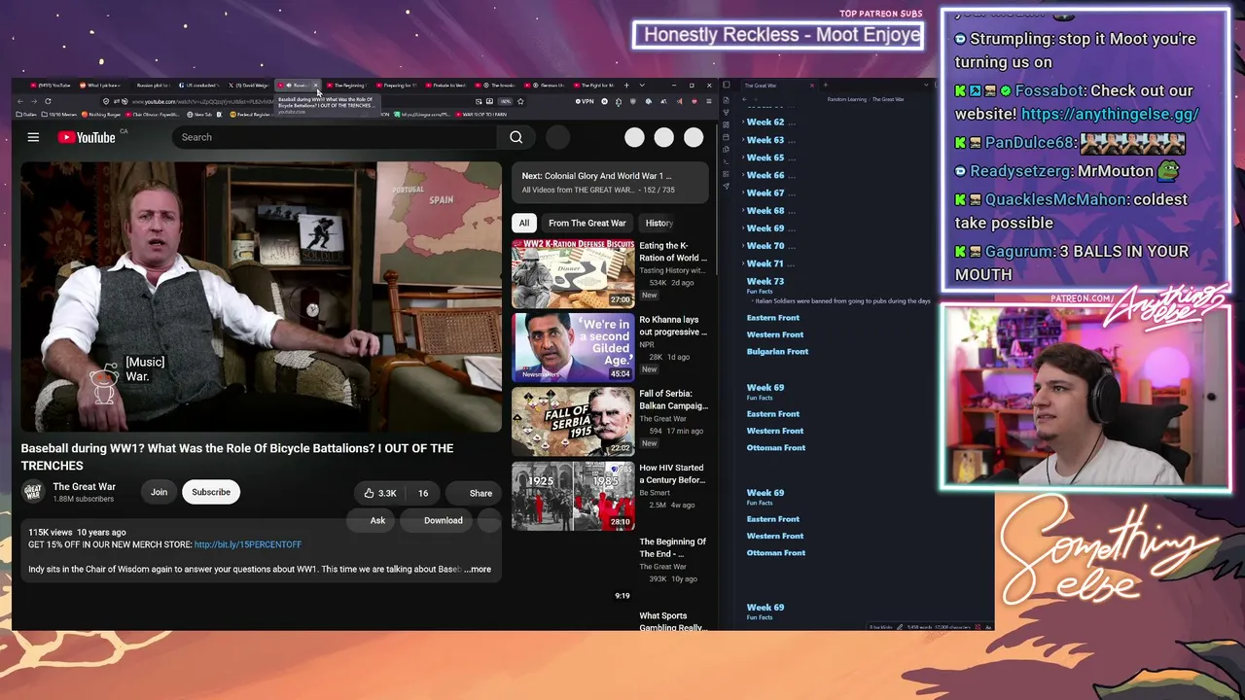Screen dimensions: 1245x700
Task: Select From The Great War chip
Action: (x=587, y=223)
